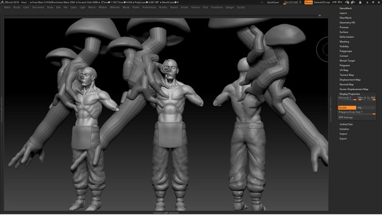Expand the NanoMesh subpalette
Viewport: 382px width, 215px height.
tap(345, 8)
